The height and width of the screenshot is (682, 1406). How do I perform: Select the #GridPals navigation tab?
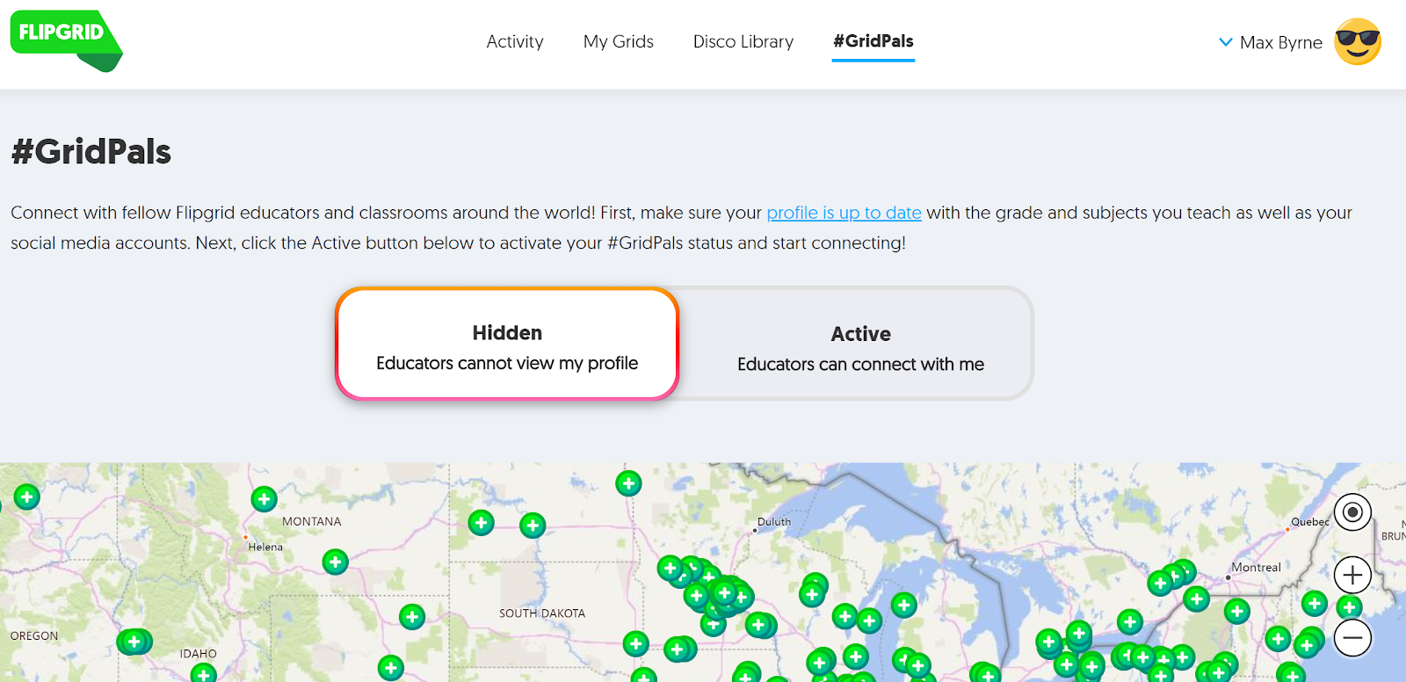873,41
